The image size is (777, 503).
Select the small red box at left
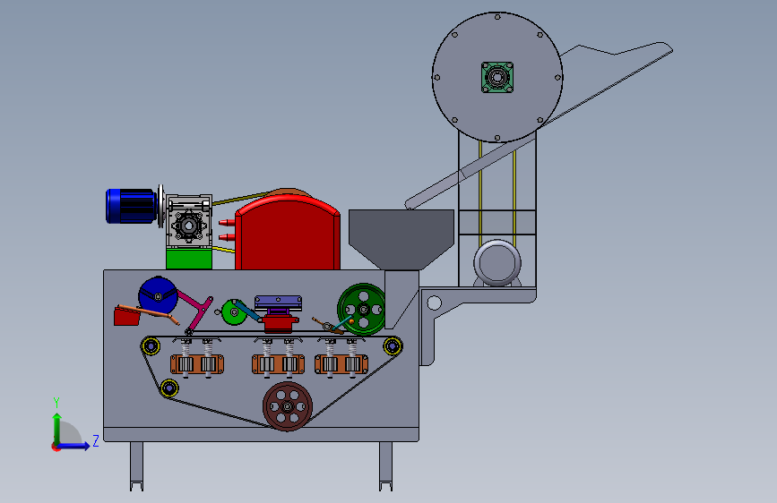[x=126, y=316]
